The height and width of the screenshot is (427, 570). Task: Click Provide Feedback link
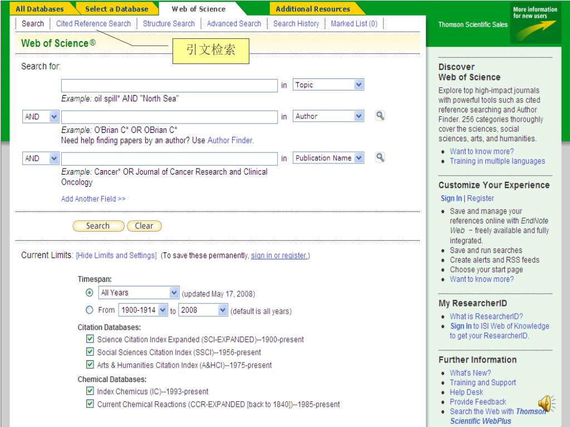478,401
